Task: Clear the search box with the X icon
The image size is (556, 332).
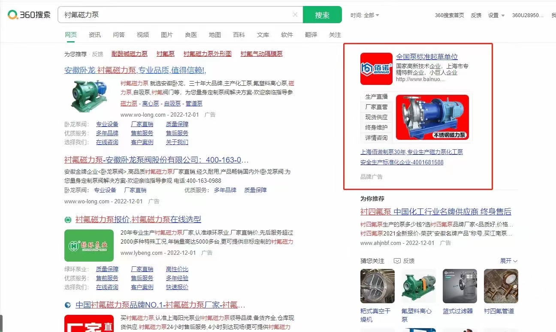Action: click(x=295, y=15)
